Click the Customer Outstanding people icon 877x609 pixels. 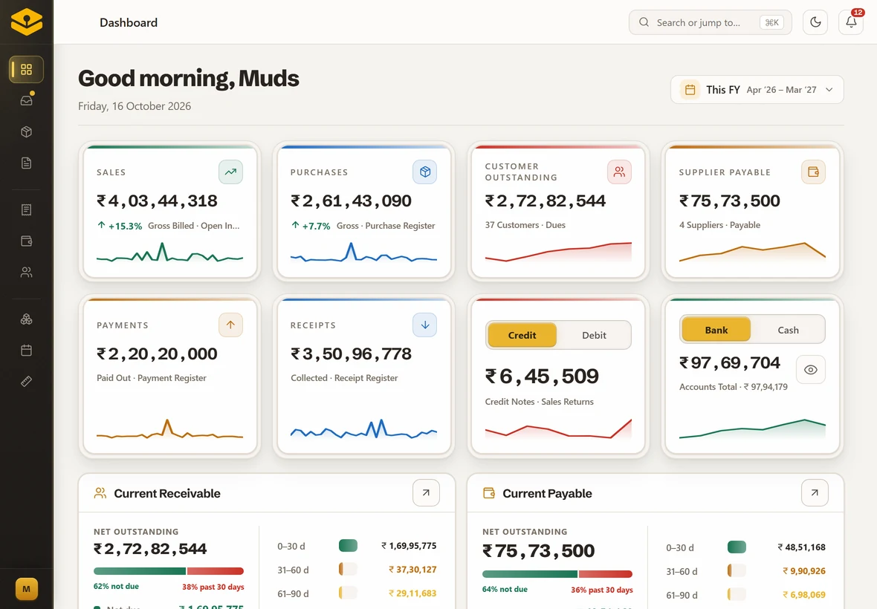pyautogui.click(x=619, y=172)
